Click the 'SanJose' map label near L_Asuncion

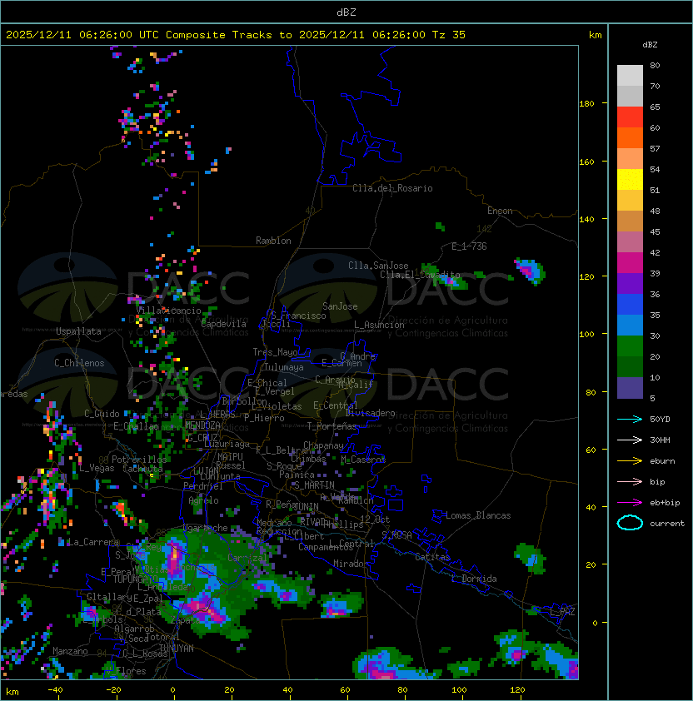pos(340,306)
